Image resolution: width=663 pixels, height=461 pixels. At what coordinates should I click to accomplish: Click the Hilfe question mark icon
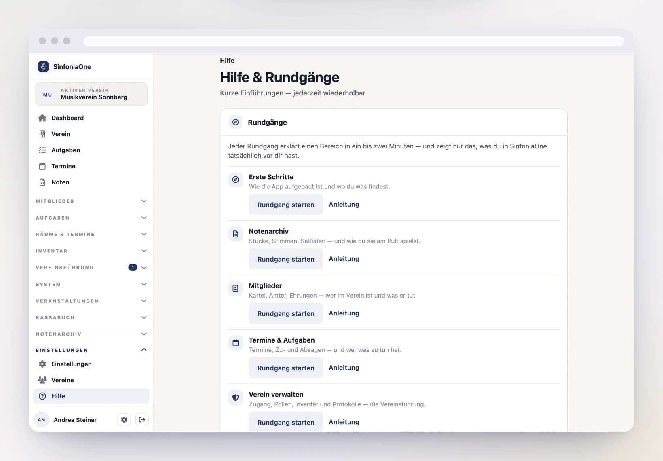click(x=42, y=396)
